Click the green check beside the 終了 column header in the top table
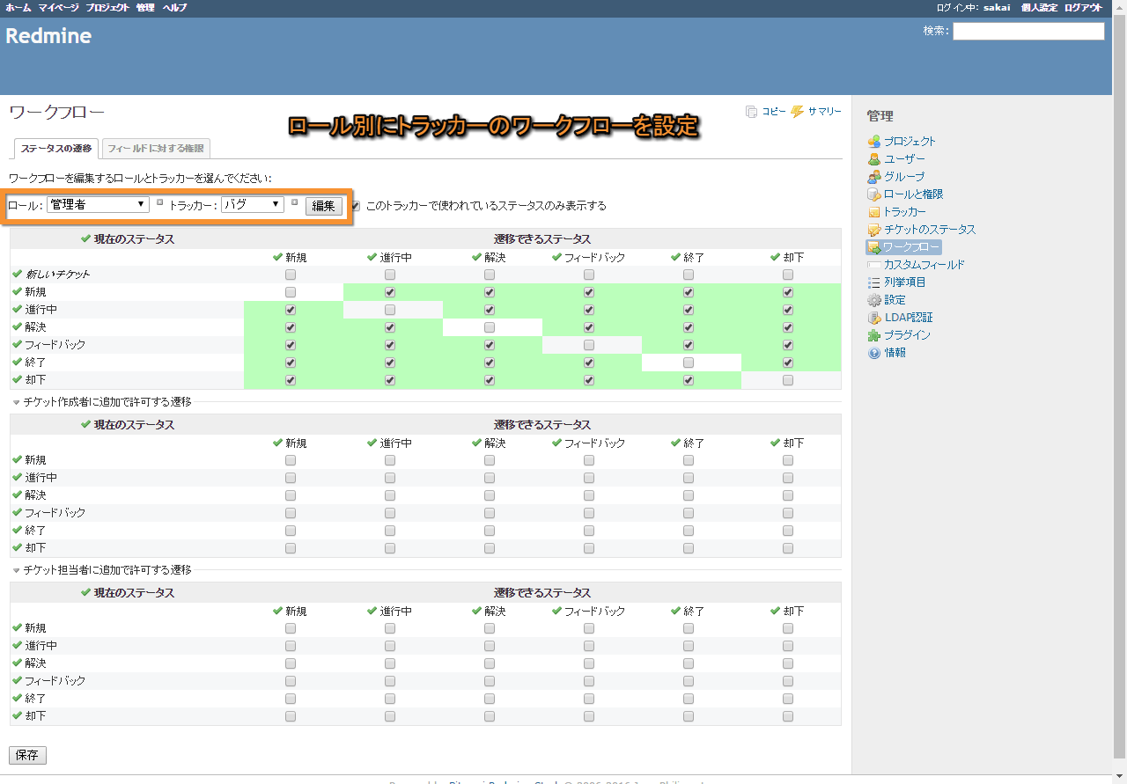 click(x=675, y=257)
